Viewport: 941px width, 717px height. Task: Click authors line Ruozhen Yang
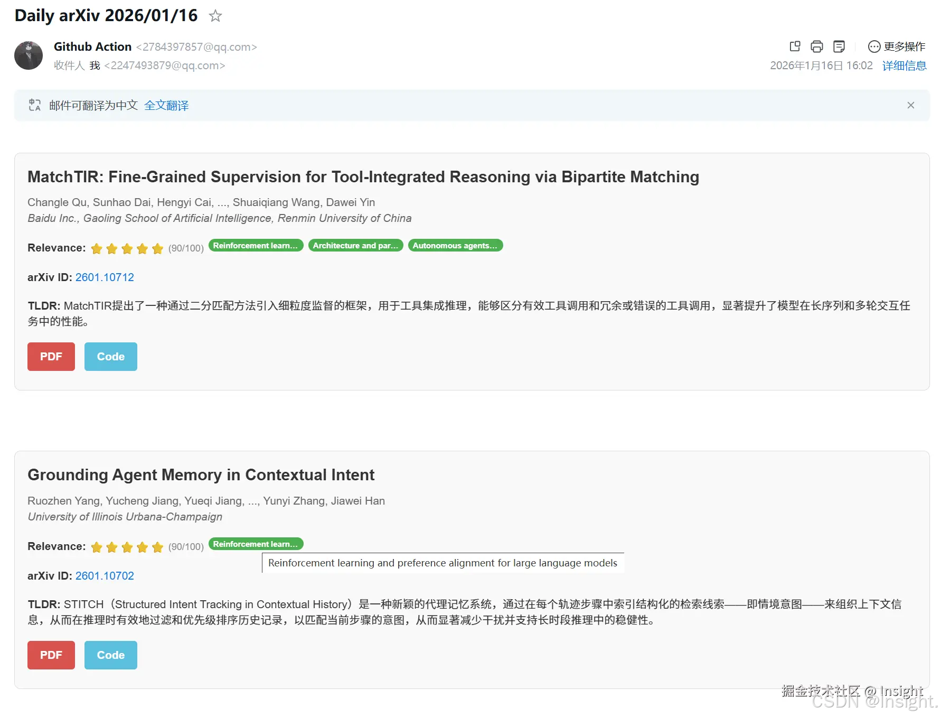coord(206,501)
